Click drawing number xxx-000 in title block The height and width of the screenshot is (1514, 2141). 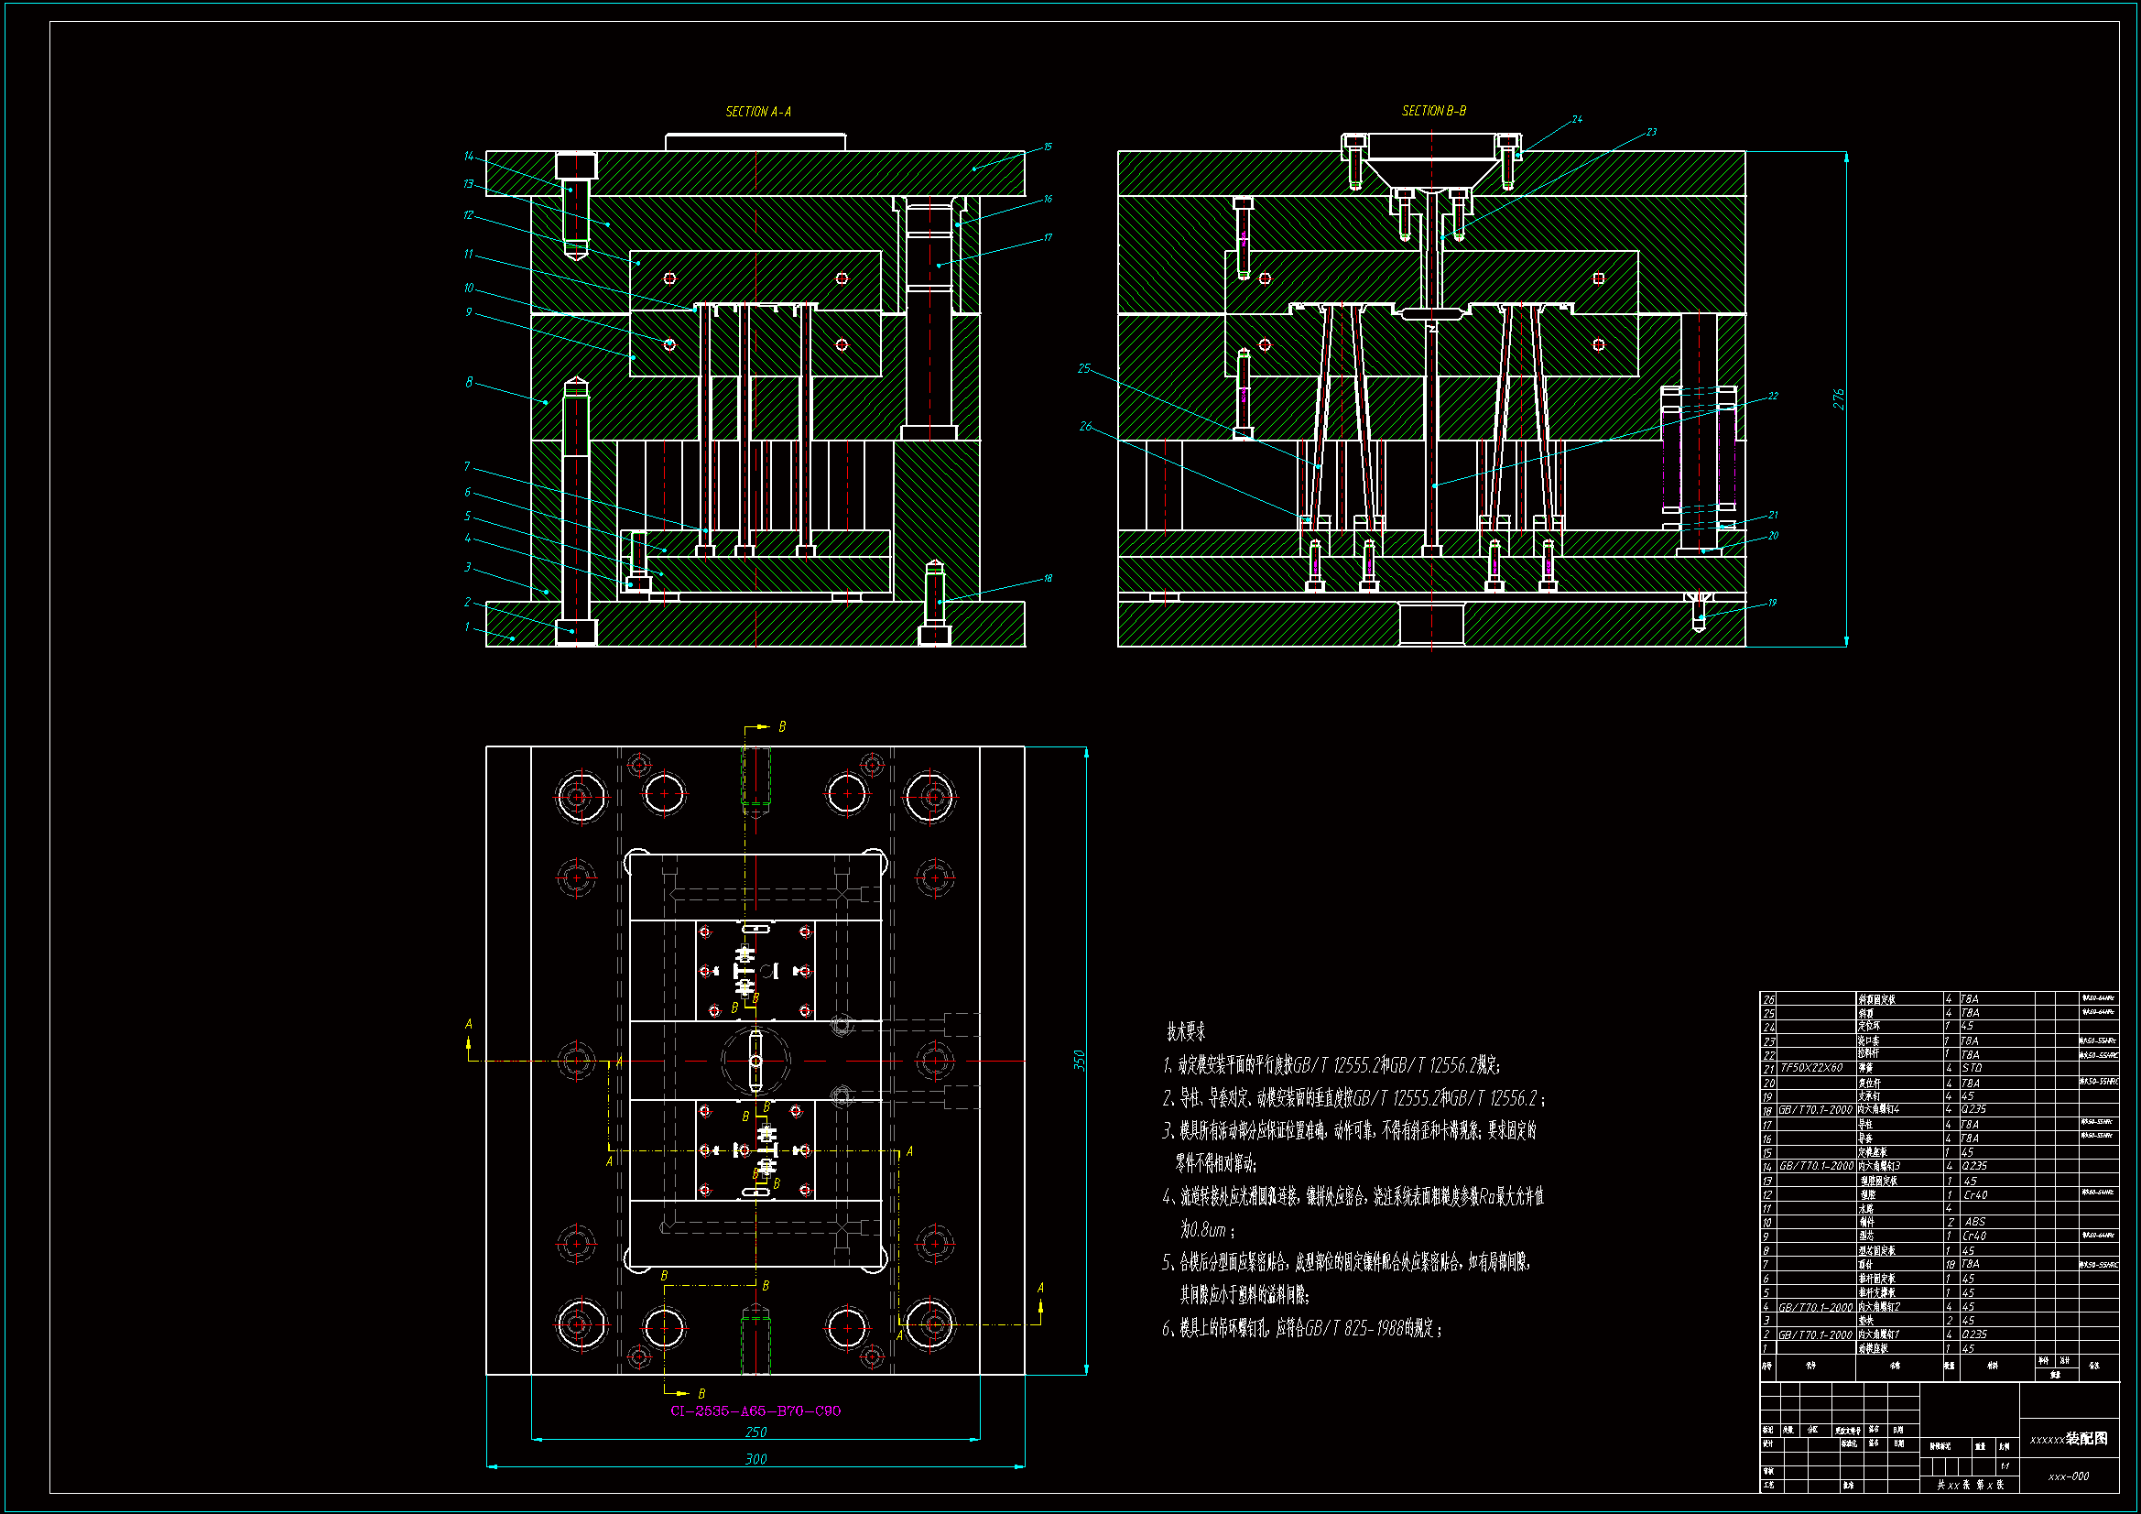pyautogui.click(x=2069, y=1476)
